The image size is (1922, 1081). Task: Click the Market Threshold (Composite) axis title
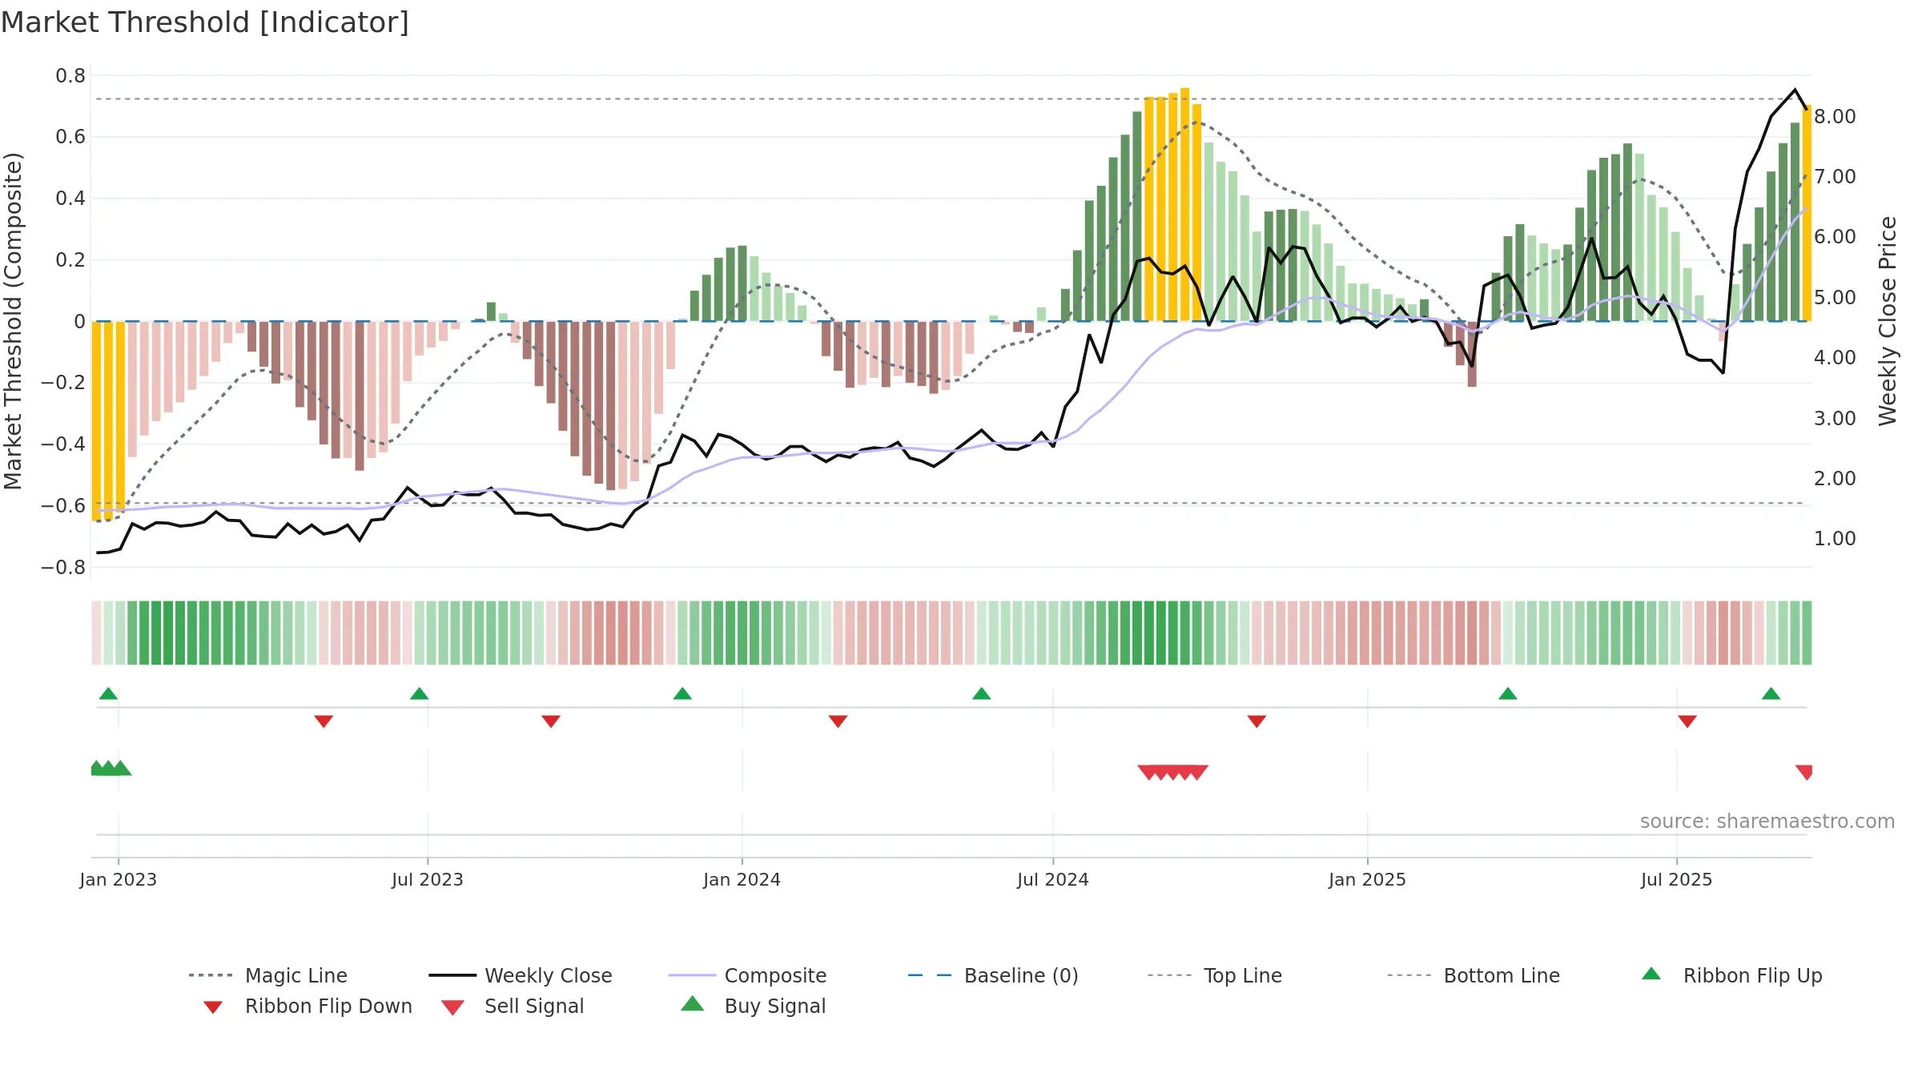point(13,320)
